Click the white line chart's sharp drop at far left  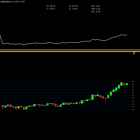pyautogui.click(x=1, y=39)
